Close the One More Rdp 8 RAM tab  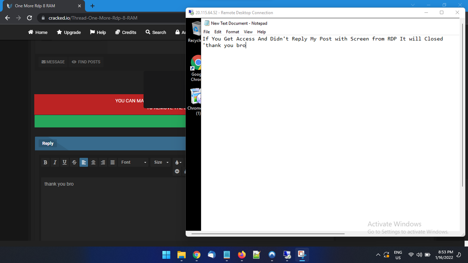tap(79, 6)
